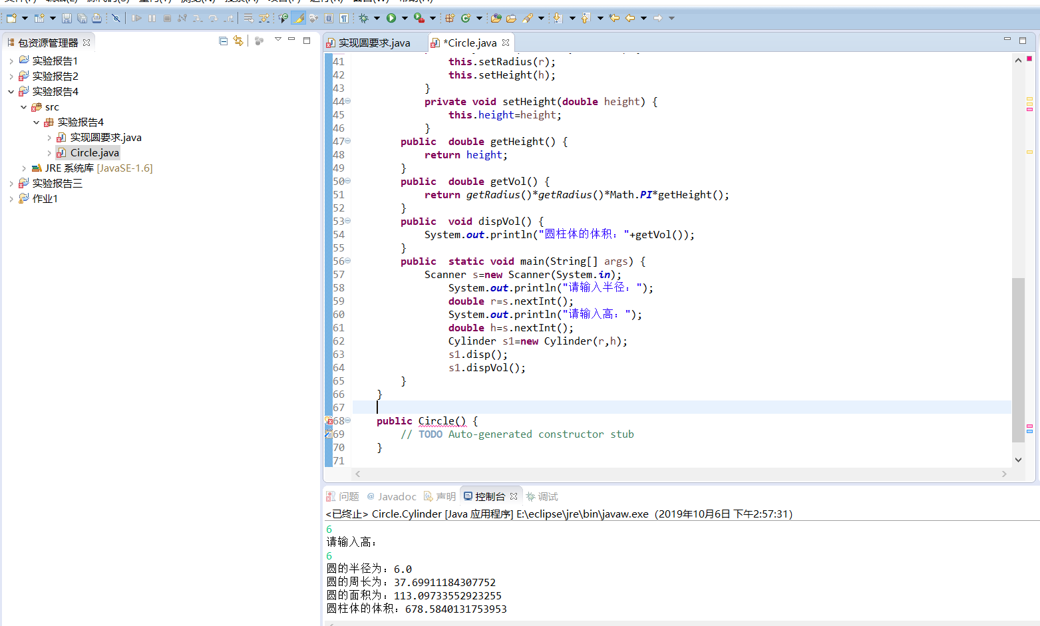The height and width of the screenshot is (626, 1040).
Task: Open the Back history dropdown arrow
Action: coord(643,18)
